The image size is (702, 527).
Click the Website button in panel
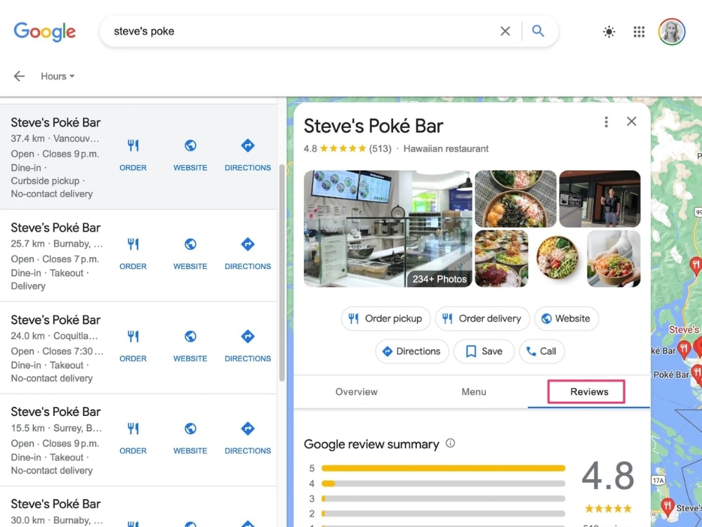[x=567, y=318]
